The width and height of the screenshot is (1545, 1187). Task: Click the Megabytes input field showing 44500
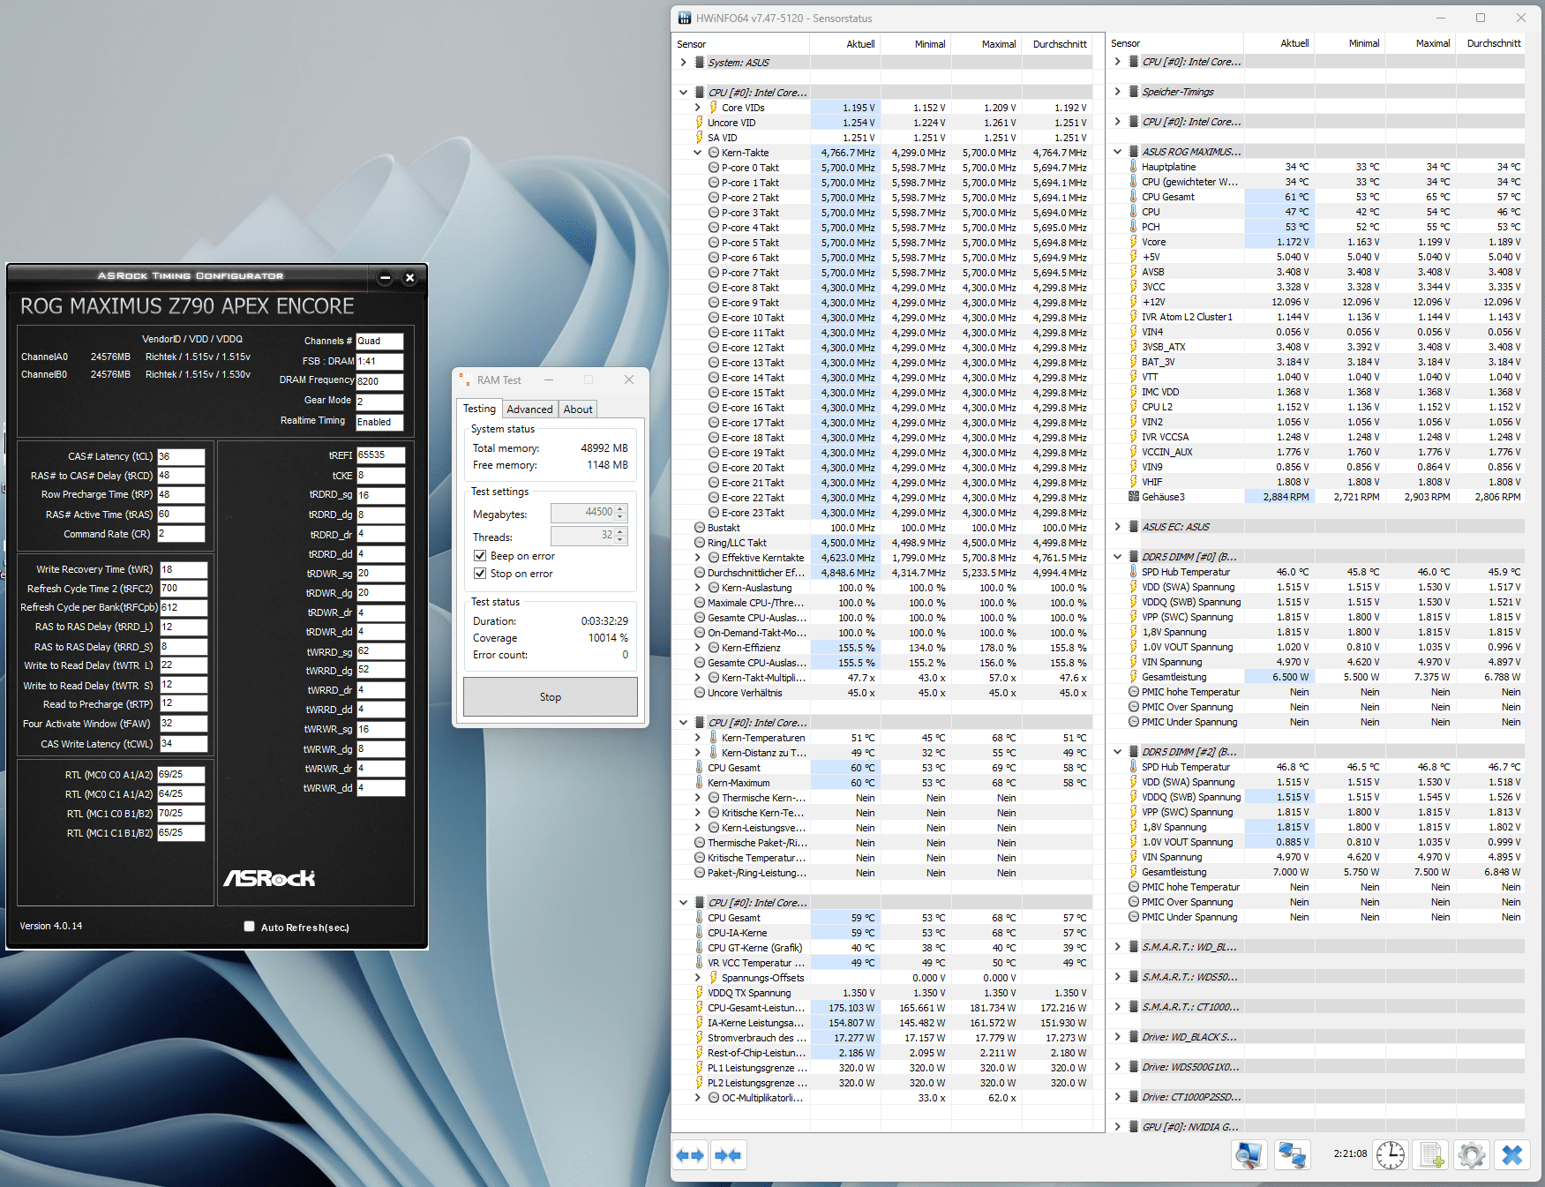582,513
